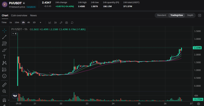Select the 15m time interval
This screenshot has width=204, height=106.
(x=17, y=23)
